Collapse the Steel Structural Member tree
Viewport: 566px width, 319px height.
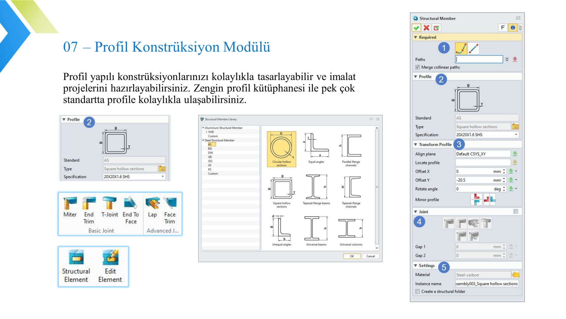[x=203, y=140]
